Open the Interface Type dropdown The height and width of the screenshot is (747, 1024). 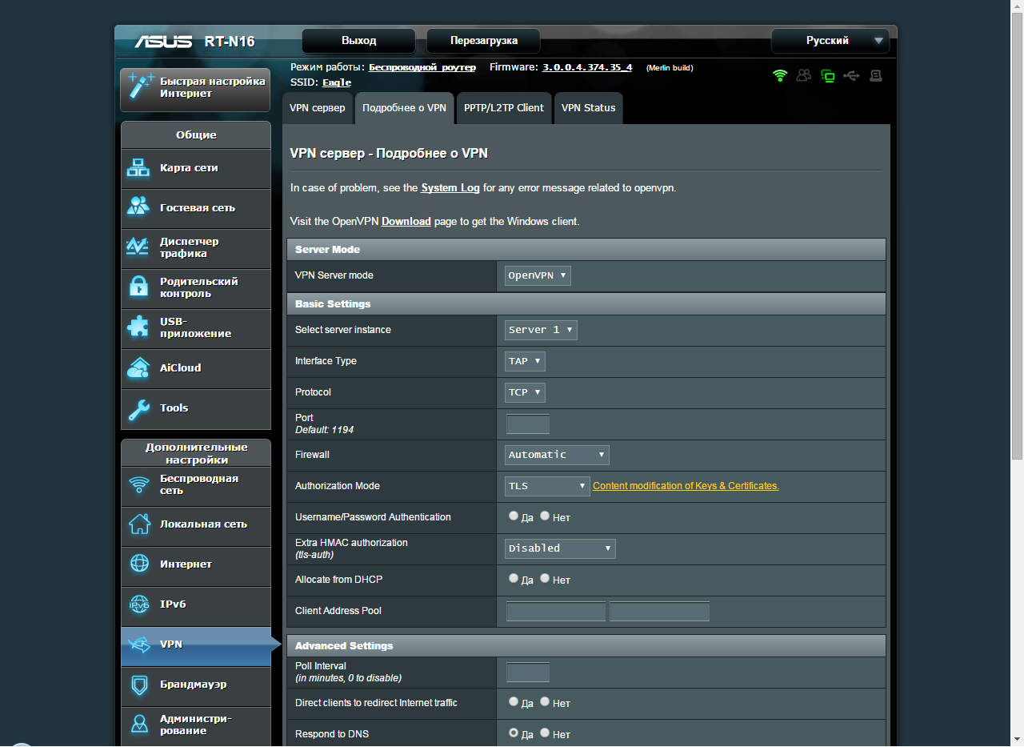pos(525,361)
